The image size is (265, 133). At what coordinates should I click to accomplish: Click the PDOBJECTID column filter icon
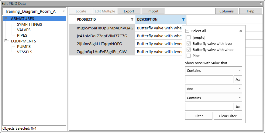click(132, 19)
